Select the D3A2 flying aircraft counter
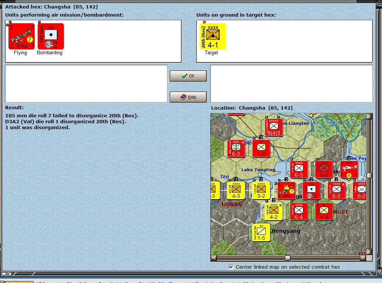The height and width of the screenshot is (283, 382). tap(21, 36)
